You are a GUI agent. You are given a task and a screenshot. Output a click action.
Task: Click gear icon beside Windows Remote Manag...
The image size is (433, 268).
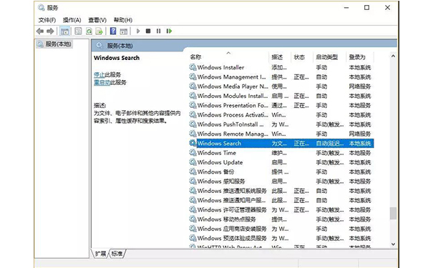pyautogui.click(x=193, y=134)
